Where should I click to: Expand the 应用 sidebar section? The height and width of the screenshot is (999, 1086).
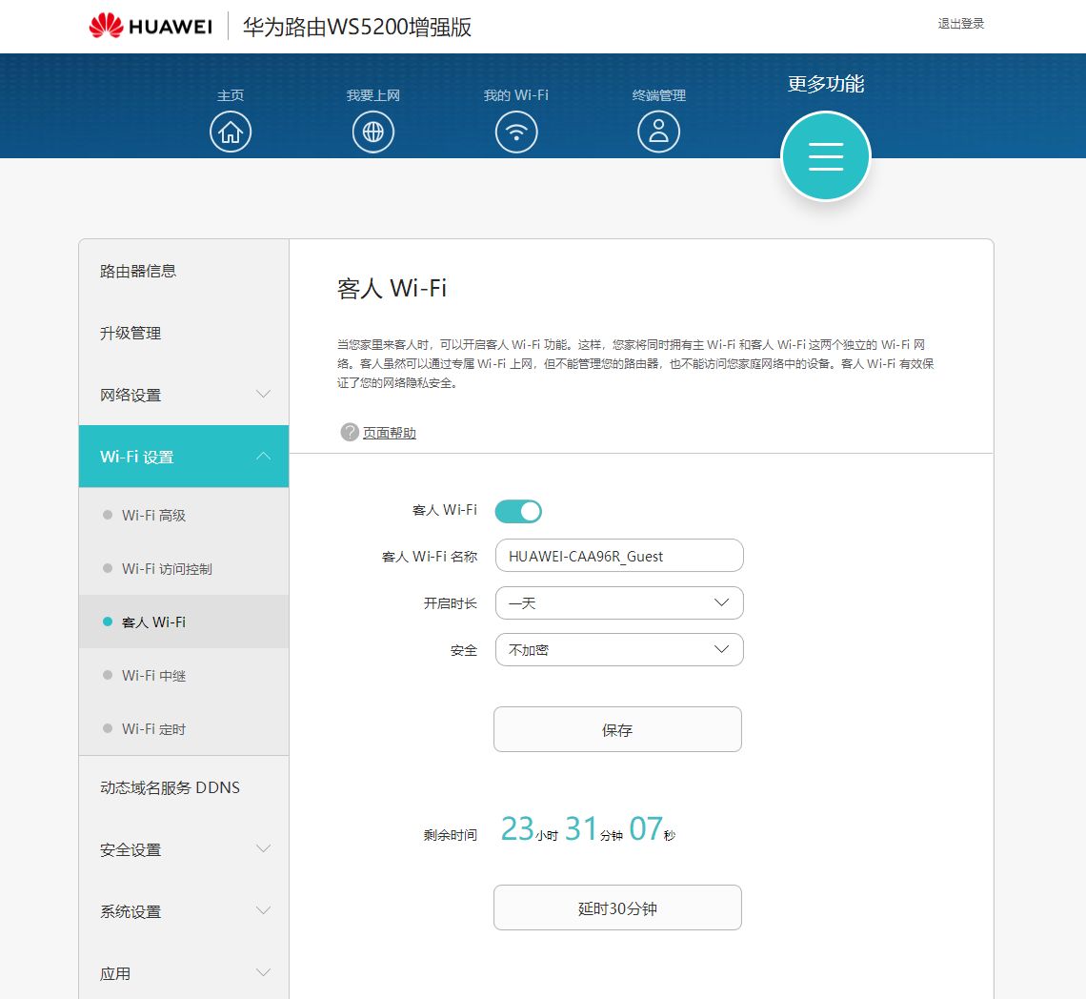pos(184,973)
